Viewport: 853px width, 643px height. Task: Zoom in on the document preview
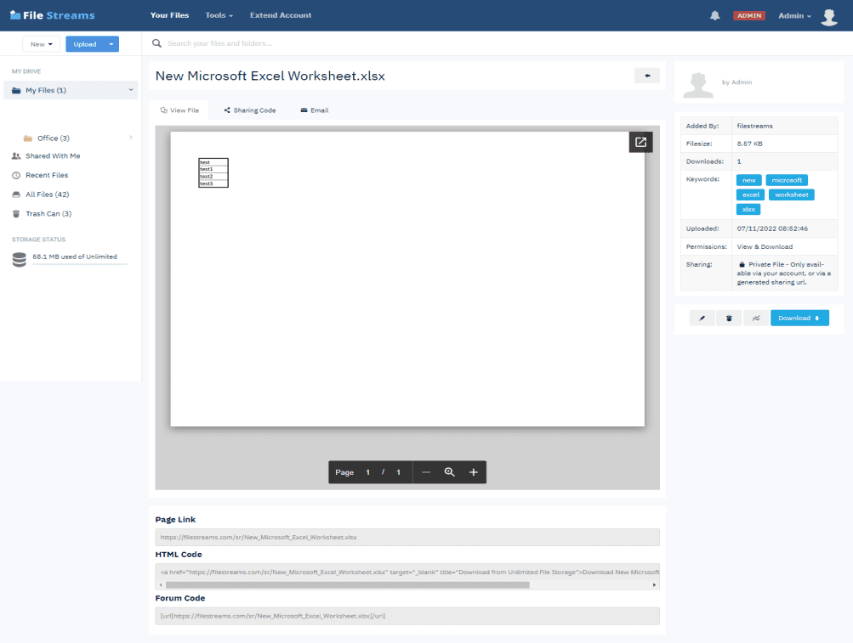click(x=474, y=471)
